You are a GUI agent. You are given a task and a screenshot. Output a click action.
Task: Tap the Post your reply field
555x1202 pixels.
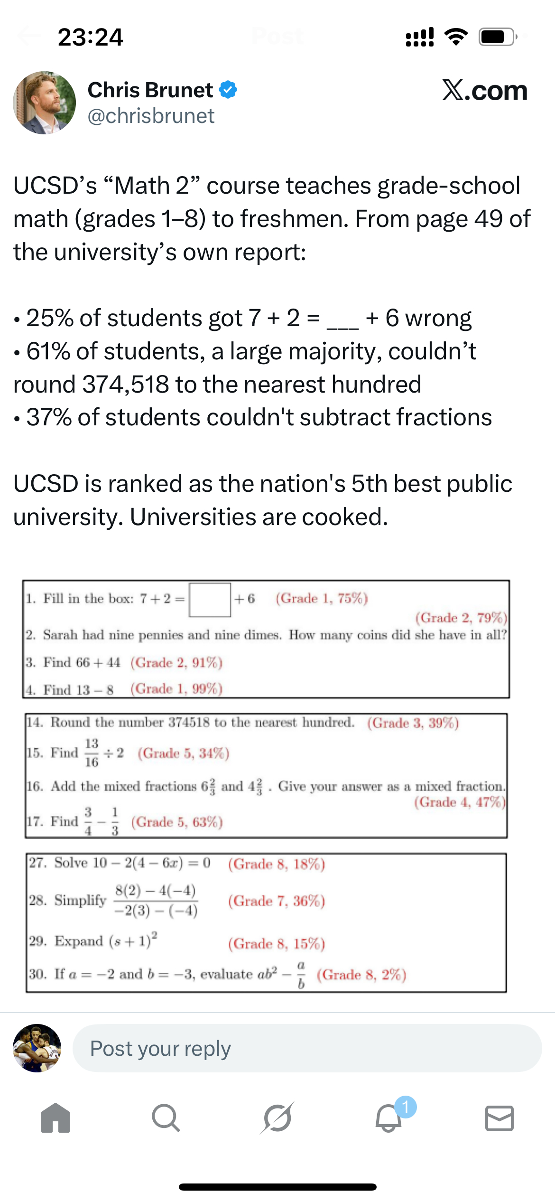click(304, 1049)
